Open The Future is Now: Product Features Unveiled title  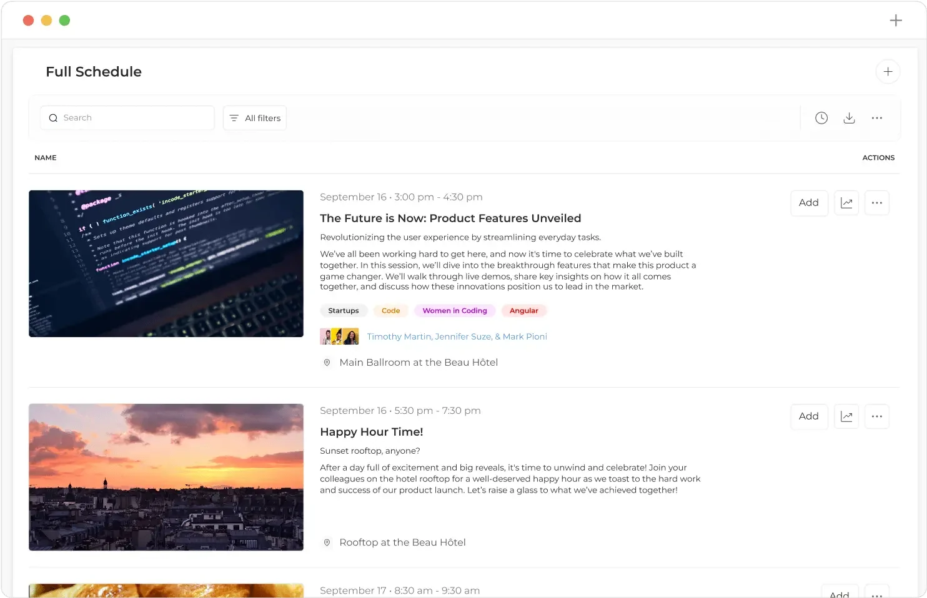(x=450, y=218)
